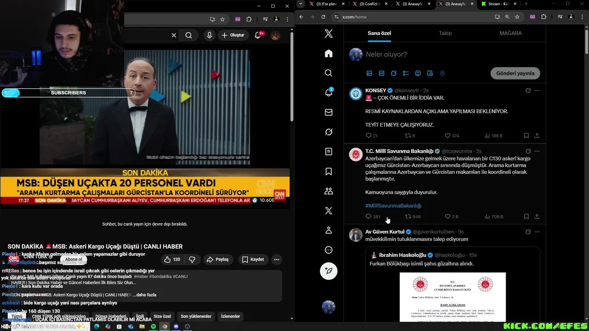Viewport: 589px width, 331px height.
Task: Save the video with Kaydet button
Action: [x=253, y=259]
